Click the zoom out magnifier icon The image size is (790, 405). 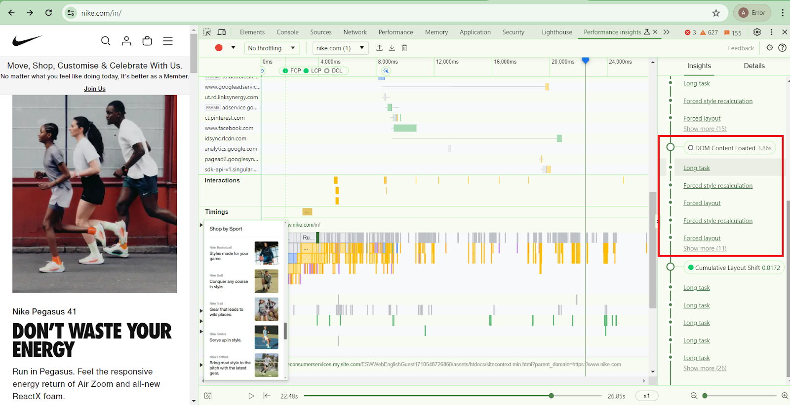pyautogui.click(x=694, y=396)
